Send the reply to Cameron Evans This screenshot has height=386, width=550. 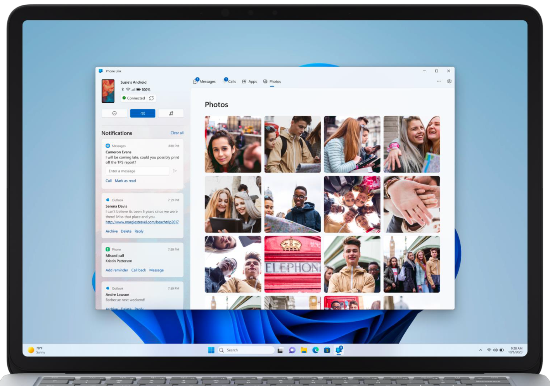[x=175, y=171]
